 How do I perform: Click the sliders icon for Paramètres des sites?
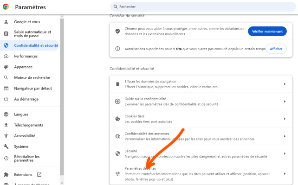click(x=117, y=173)
